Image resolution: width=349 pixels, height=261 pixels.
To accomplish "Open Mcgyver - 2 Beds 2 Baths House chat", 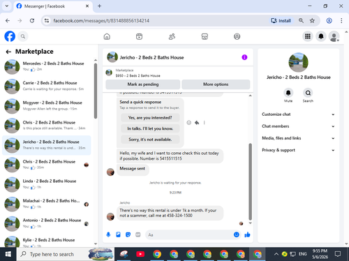I will point(47,106).
